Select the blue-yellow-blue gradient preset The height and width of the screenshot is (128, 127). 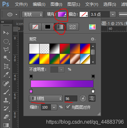click(x=34, y=59)
